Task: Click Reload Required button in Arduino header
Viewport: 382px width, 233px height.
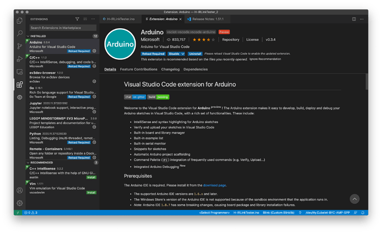Action: (153, 54)
